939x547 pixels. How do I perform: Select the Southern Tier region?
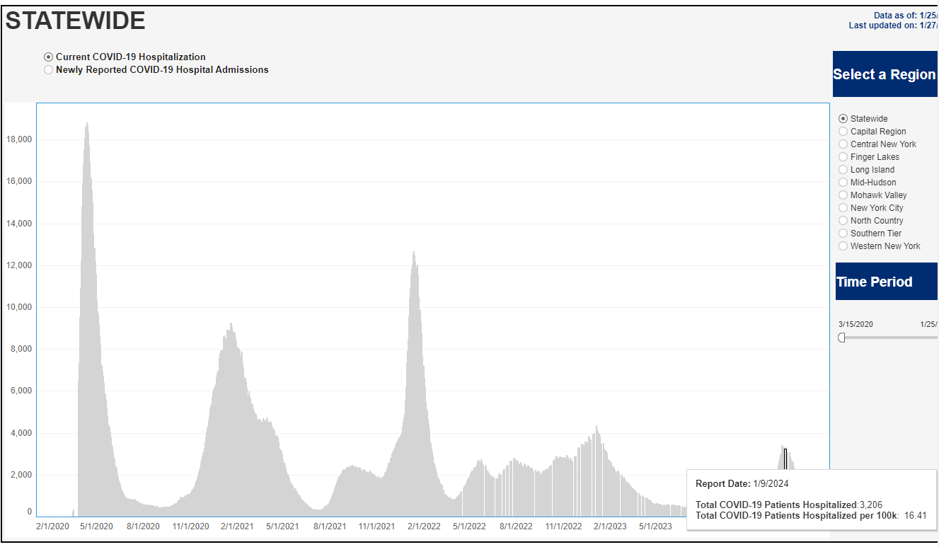pos(843,234)
